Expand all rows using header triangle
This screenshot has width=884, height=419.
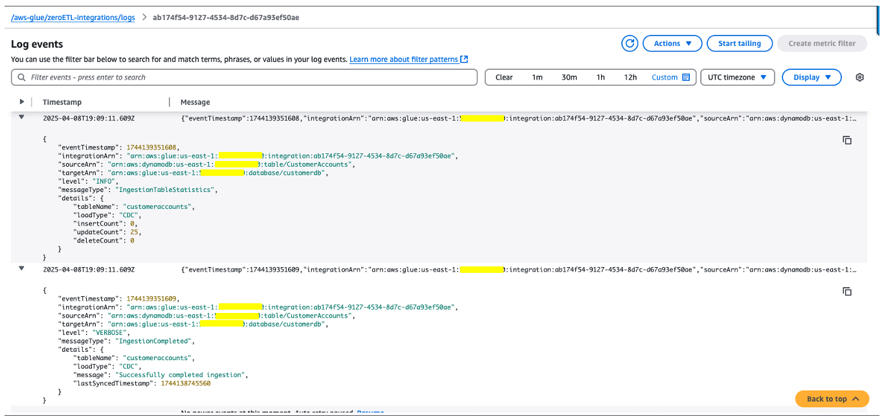(21, 102)
